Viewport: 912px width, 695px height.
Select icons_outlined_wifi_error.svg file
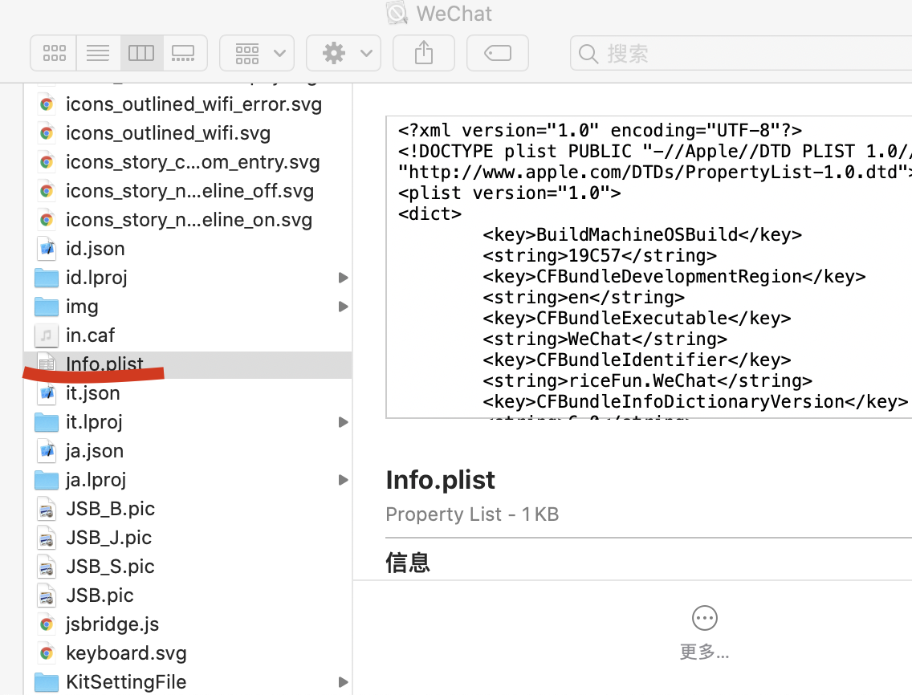(188, 104)
